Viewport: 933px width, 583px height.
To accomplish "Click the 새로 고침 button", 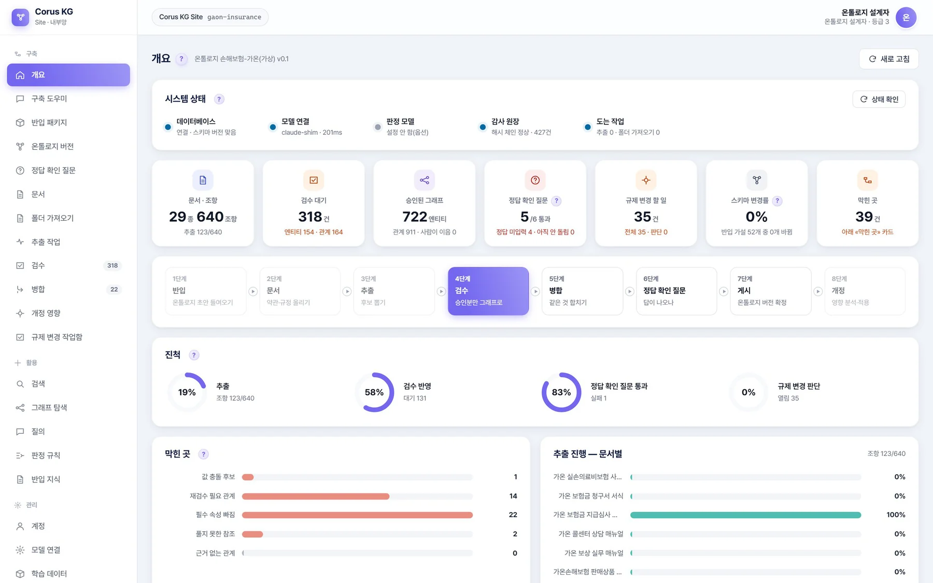I will (889, 59).
